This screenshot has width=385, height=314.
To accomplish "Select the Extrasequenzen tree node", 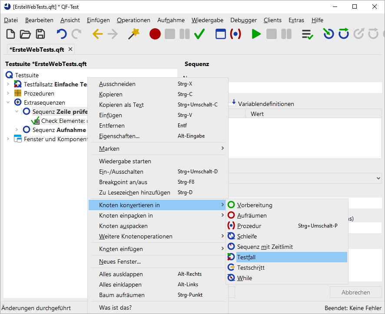I will (44, 102).
